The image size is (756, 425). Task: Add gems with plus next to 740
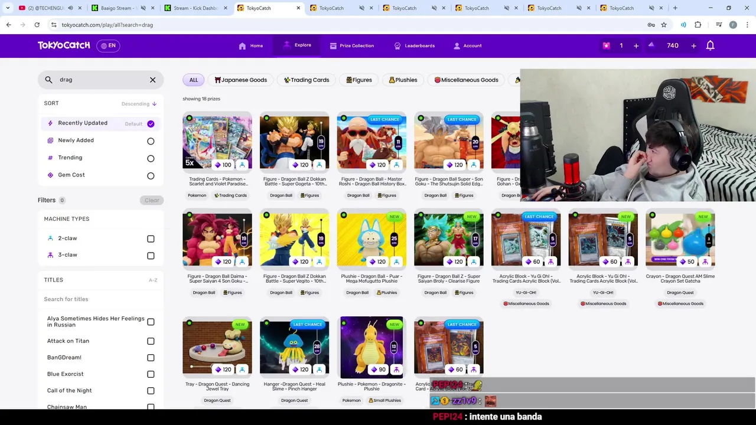coord(693,45)
